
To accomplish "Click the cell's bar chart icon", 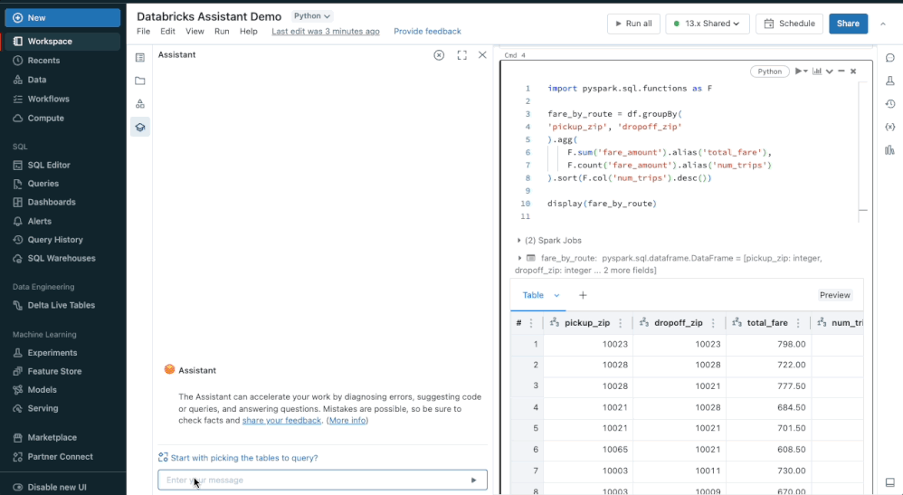I will point(817,71).
